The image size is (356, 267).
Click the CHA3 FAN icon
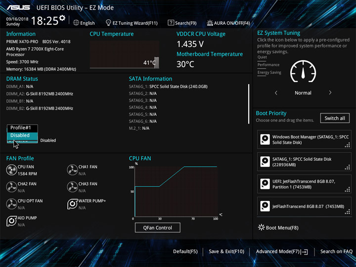pos(72,187)
